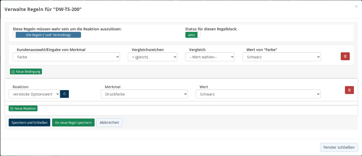Click the 'Status für diesen Regelblock:' label
Viewport: 362px width, 156px height.
(x=211, y=29)
